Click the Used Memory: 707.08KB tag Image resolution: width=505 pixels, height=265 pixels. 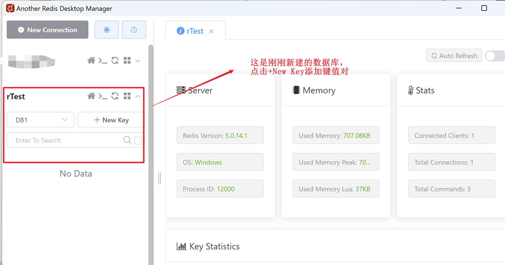(336, 135)
